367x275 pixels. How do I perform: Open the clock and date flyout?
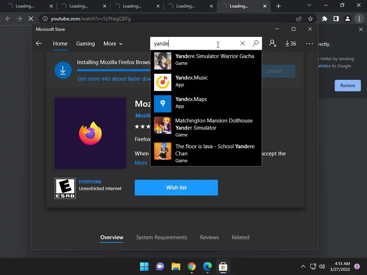[340, 266]
